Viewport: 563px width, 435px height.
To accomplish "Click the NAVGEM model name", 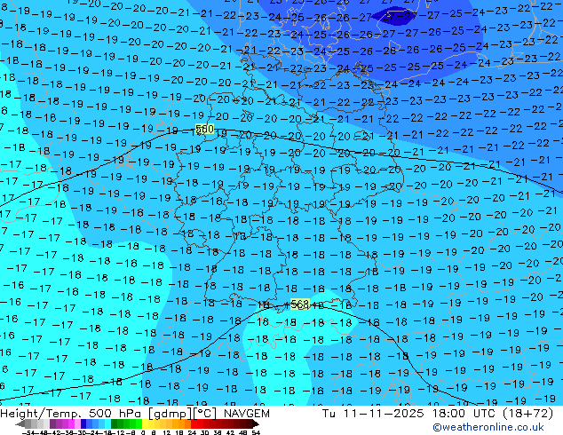I will click(x=247, y=414).
